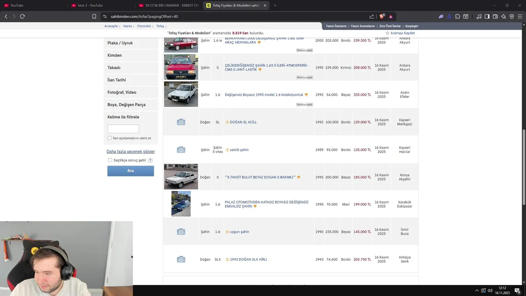526x296 pixels.
Task: Click the star icon next to Aramayı Kaydet
Action: [x=387, y=33]
